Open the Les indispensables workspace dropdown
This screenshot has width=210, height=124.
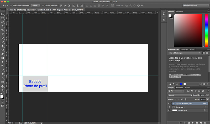coord(196,5)
